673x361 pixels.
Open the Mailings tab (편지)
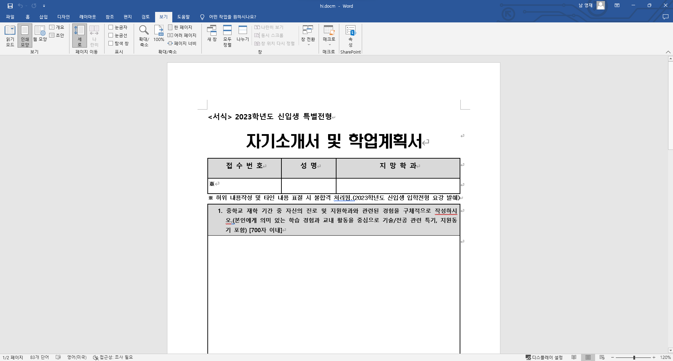(x=128, y=17)
